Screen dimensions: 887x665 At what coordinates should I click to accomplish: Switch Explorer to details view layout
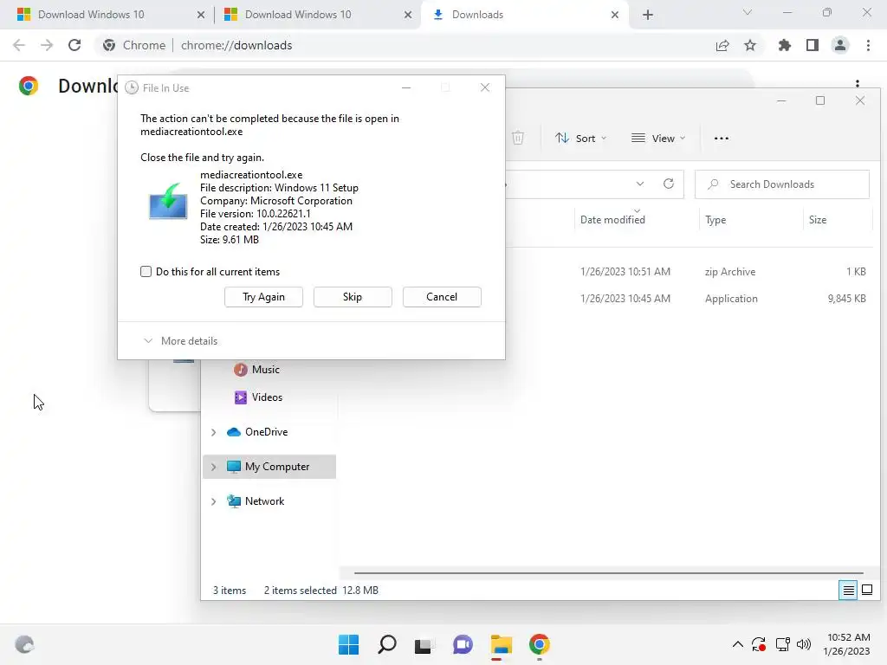click(x=848, y=591)
